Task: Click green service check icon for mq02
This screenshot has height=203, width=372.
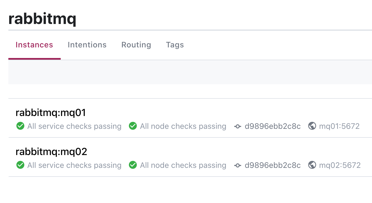Action: [x=20, y=165]
